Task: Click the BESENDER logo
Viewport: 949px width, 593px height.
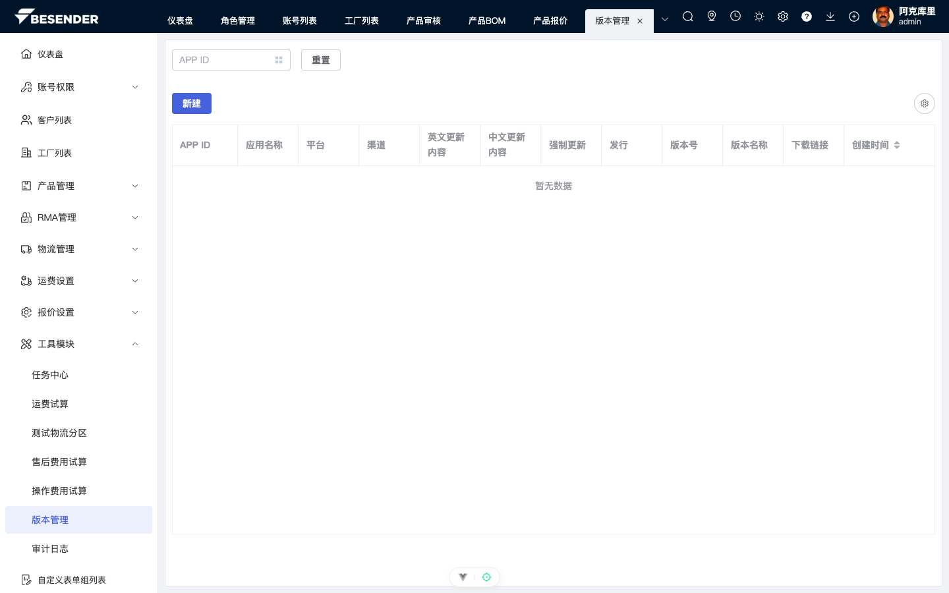Action: (57, 17)
